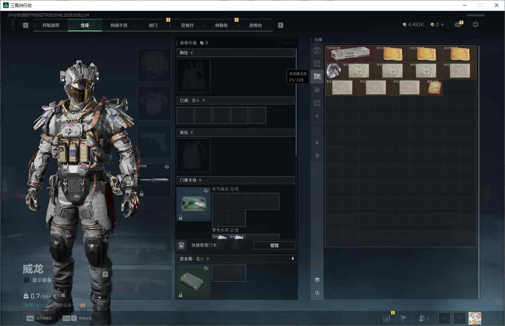Switch to the 开始游戏 tab

(x=51, y=25)
